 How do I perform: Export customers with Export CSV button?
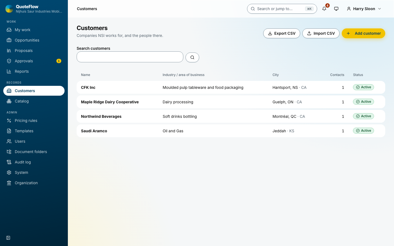pyautogui.click(x=282, y=33)
